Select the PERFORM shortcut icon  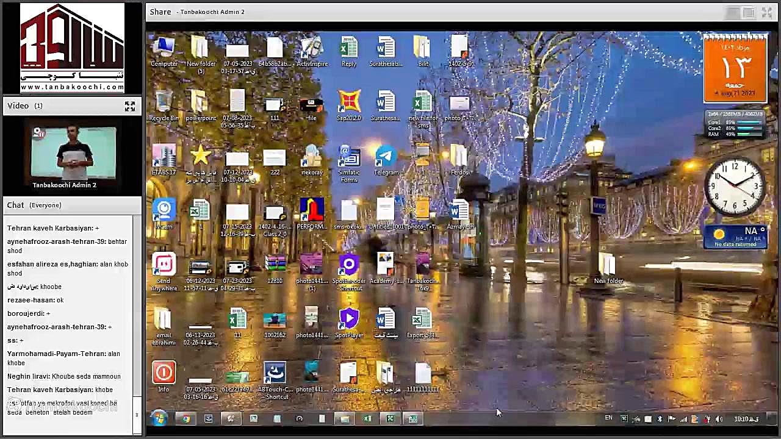(x=312, y=215)
